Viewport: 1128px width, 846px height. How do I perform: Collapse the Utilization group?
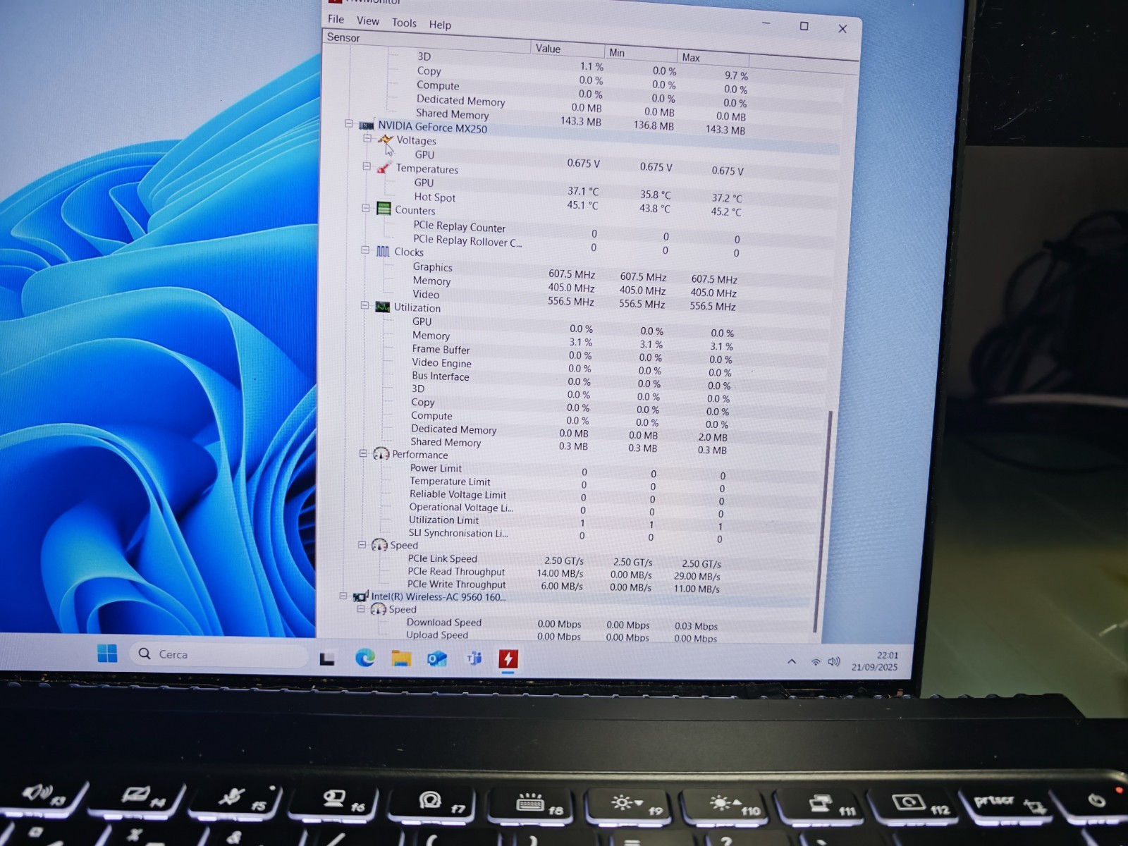click(364, 305)
